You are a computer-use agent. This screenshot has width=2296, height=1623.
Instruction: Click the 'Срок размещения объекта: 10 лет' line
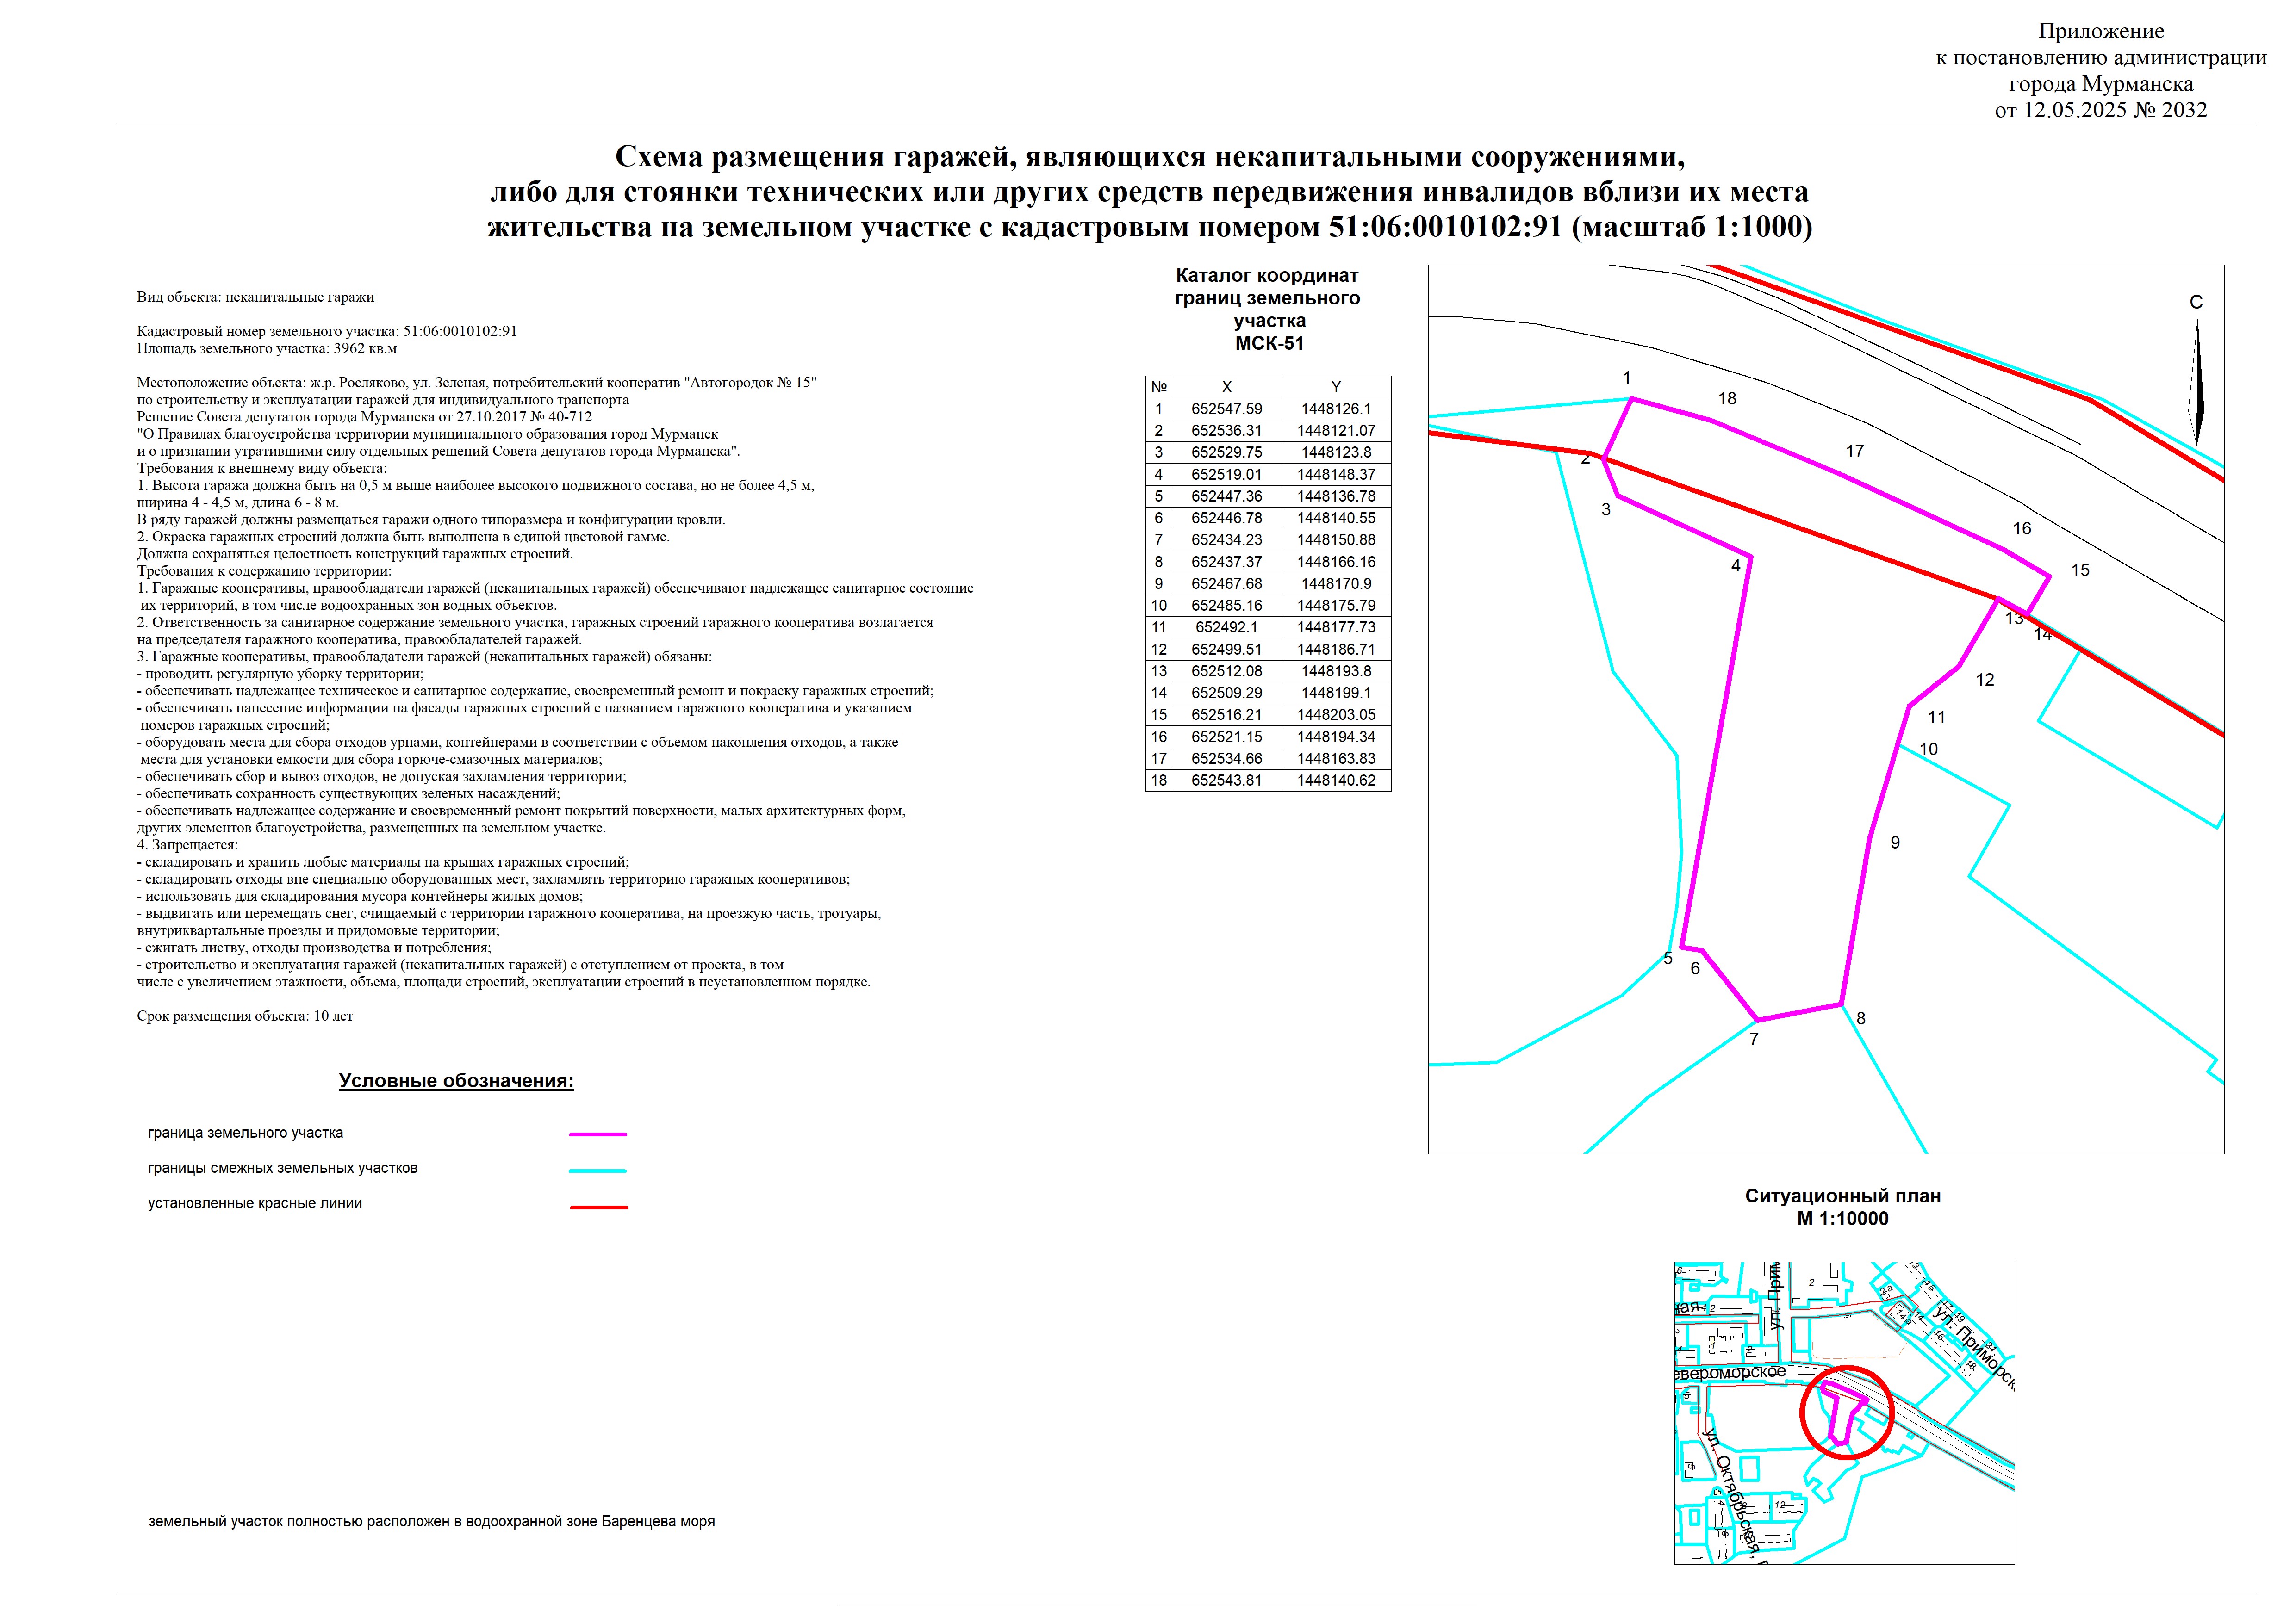click(x=245, y=1016)
